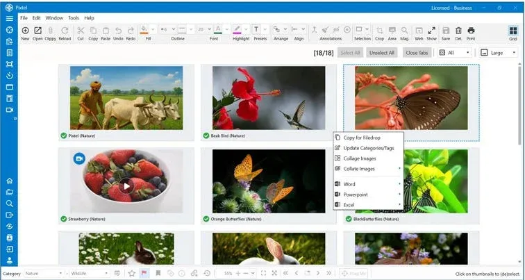525x280 pixels.
Task: Click the Highlight color marker swatch
Action: 237,30
